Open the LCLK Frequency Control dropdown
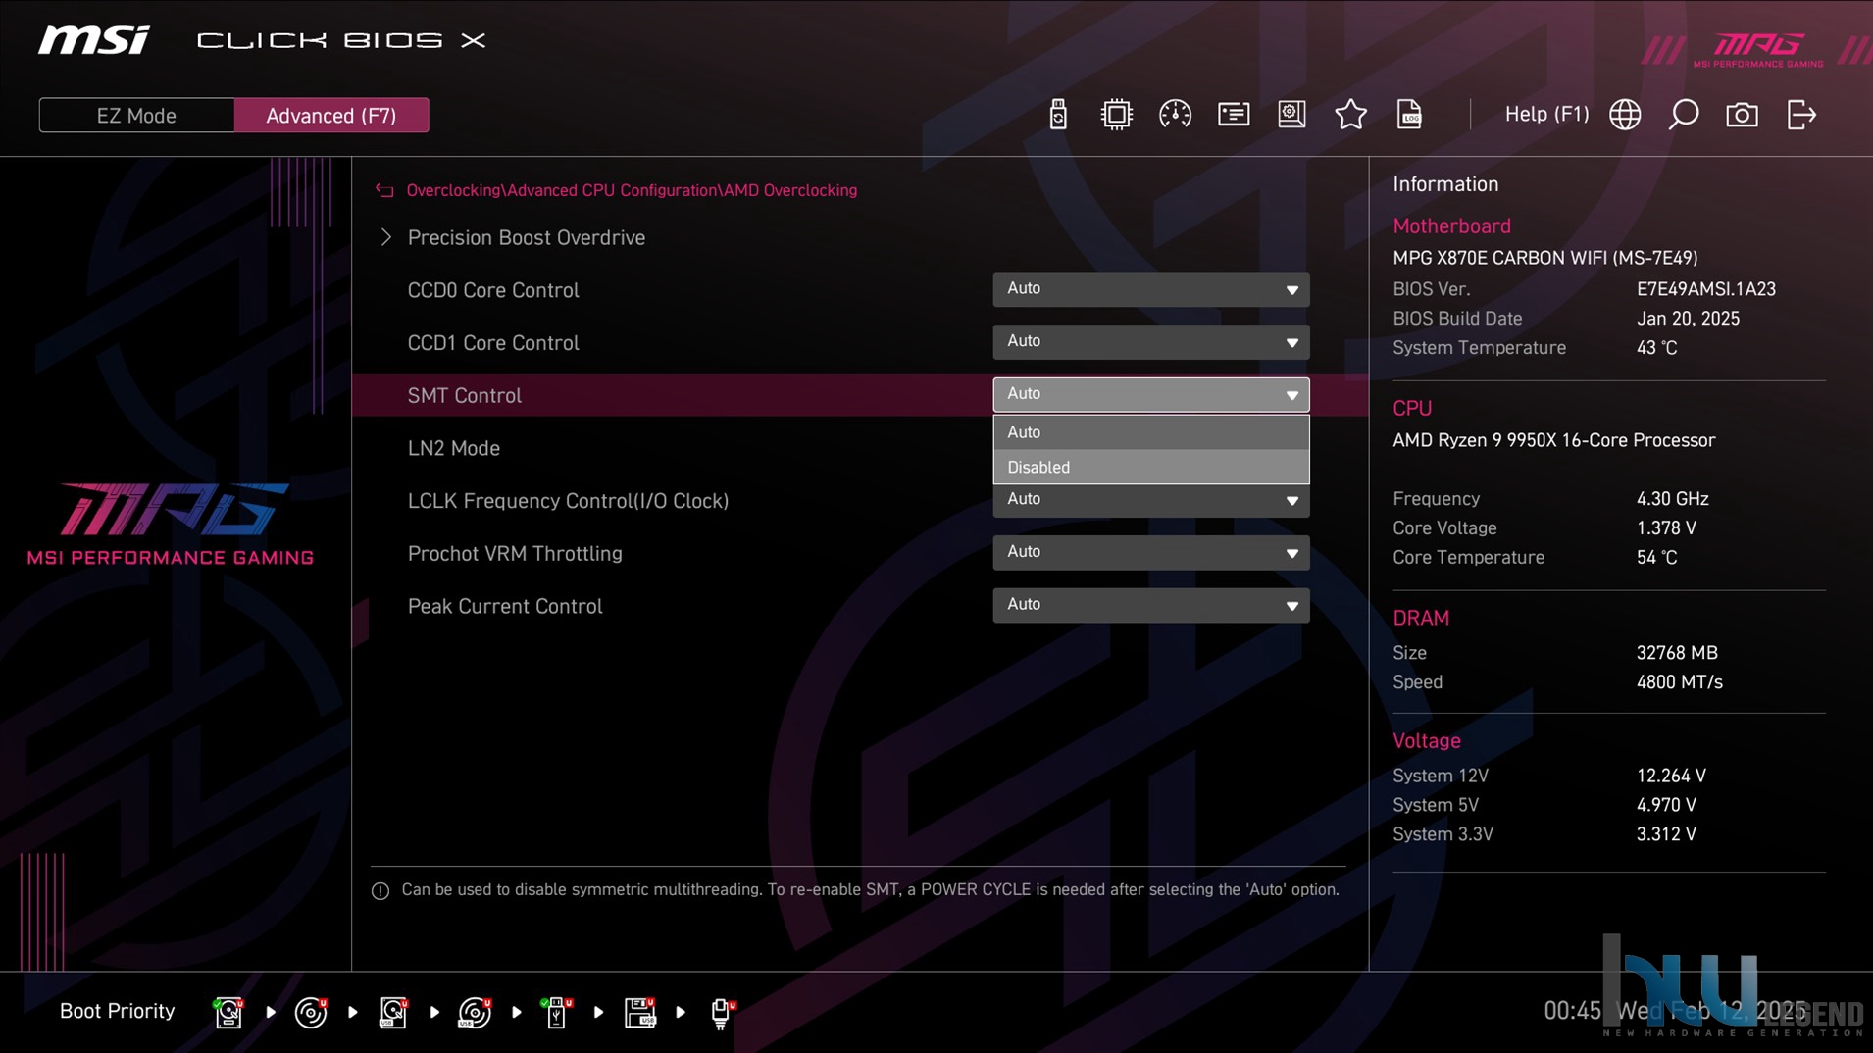 (x=1150, y=500)
